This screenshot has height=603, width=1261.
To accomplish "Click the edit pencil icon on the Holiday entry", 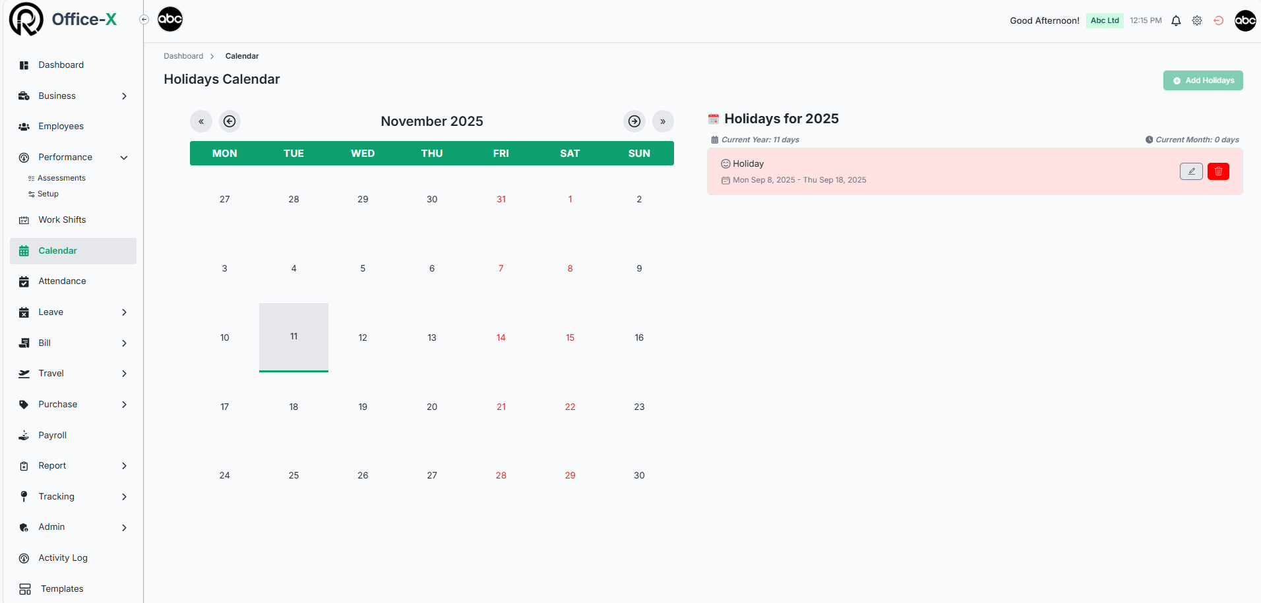I will (1191, 171).
